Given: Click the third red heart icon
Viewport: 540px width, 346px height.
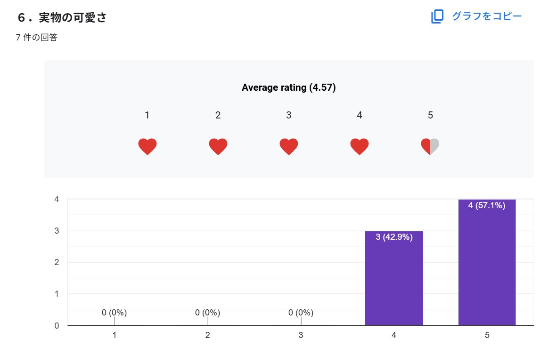Looking at the screenshot, I should coord(289,147).
